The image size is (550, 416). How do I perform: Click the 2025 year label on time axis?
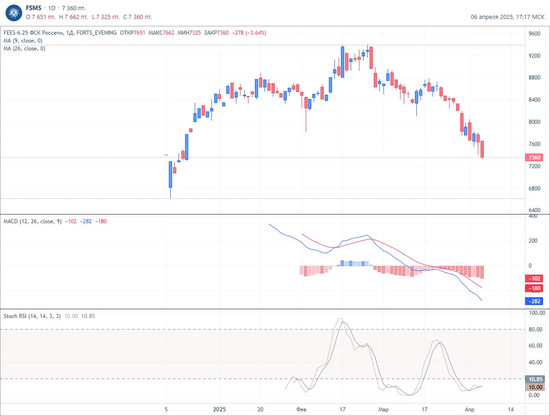(x=220, y=410)
